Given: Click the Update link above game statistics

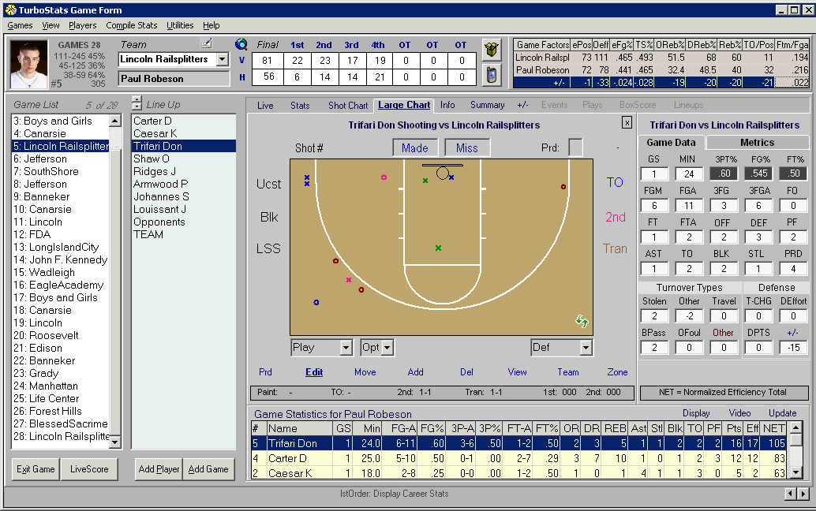Looking at the screenshot, I should point(782,412).
